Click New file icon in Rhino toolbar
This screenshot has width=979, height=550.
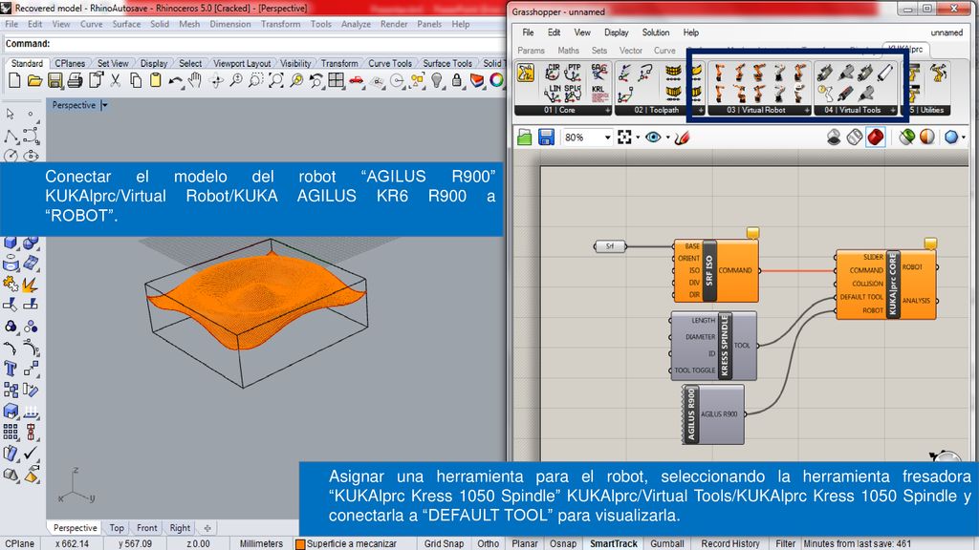point(14,80)
